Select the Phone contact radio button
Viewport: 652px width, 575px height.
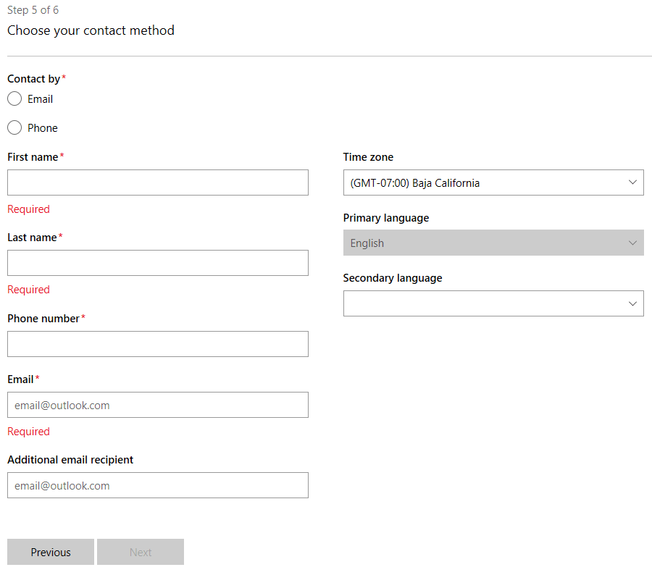pyautogui.click(x=14, y=128)
